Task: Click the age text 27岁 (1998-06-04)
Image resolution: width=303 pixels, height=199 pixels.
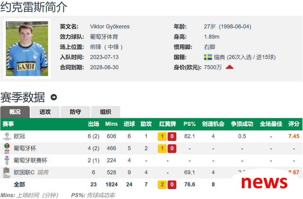Action: pyautogui.click(x=227, y=26)
